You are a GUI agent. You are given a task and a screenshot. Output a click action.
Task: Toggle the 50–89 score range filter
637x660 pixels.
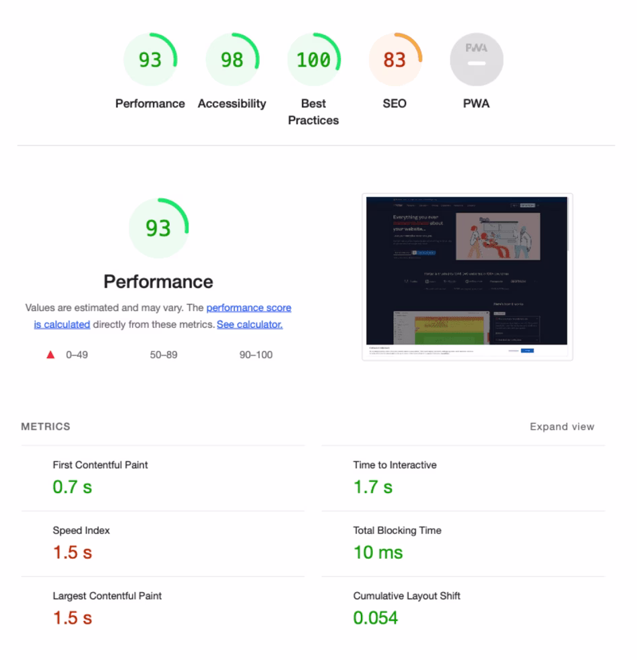[164, 354]
